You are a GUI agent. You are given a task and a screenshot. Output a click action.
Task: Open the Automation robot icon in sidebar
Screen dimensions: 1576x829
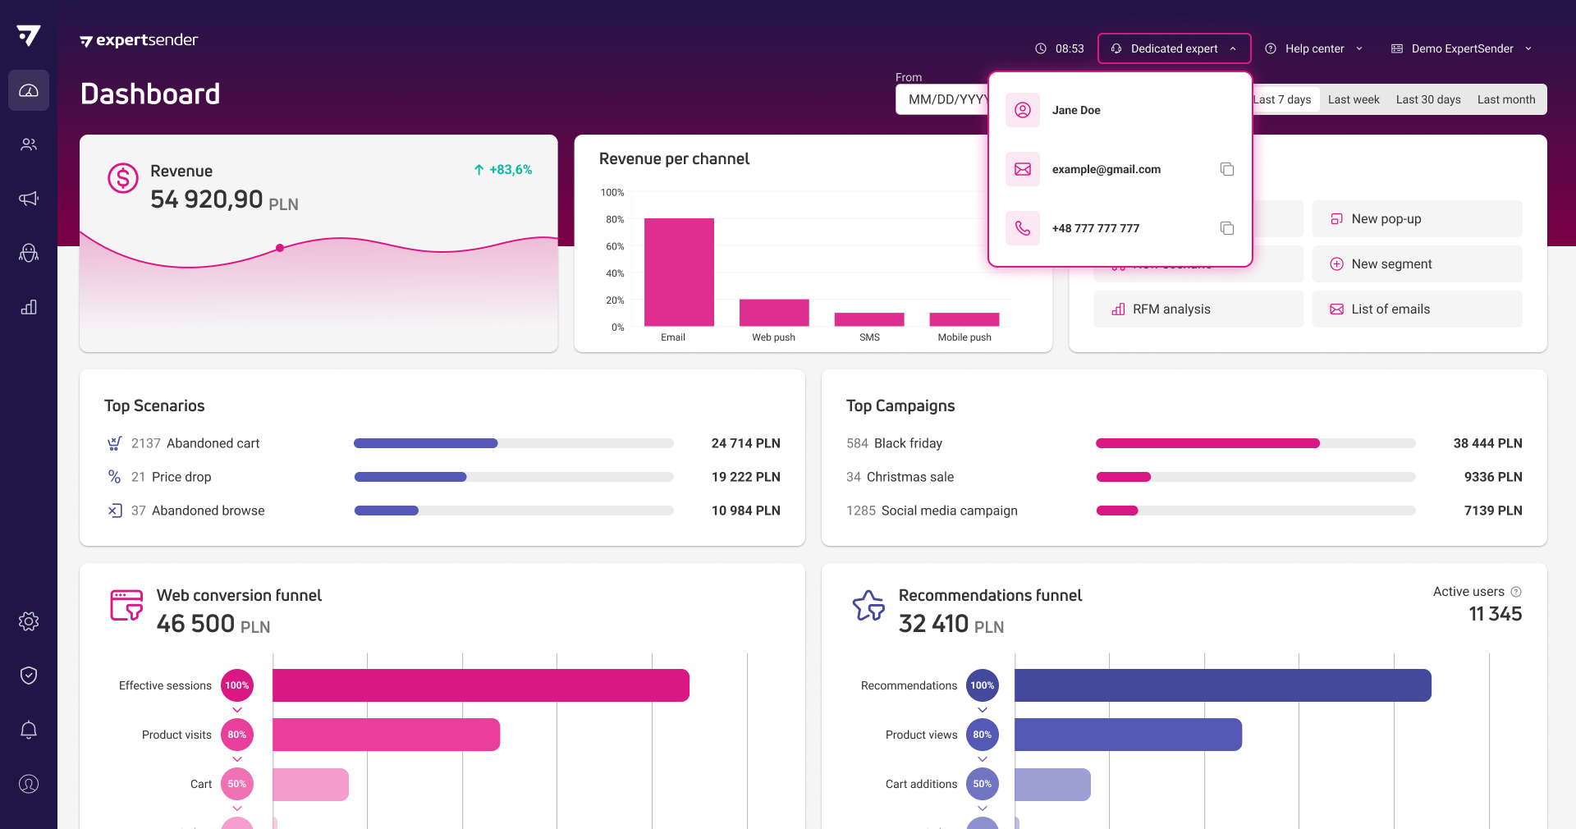click(x=29, y=253)
